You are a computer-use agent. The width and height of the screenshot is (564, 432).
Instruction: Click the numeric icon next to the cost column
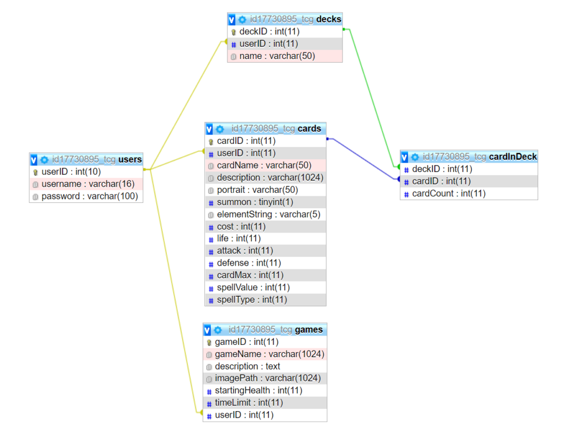tap(210, 226)
